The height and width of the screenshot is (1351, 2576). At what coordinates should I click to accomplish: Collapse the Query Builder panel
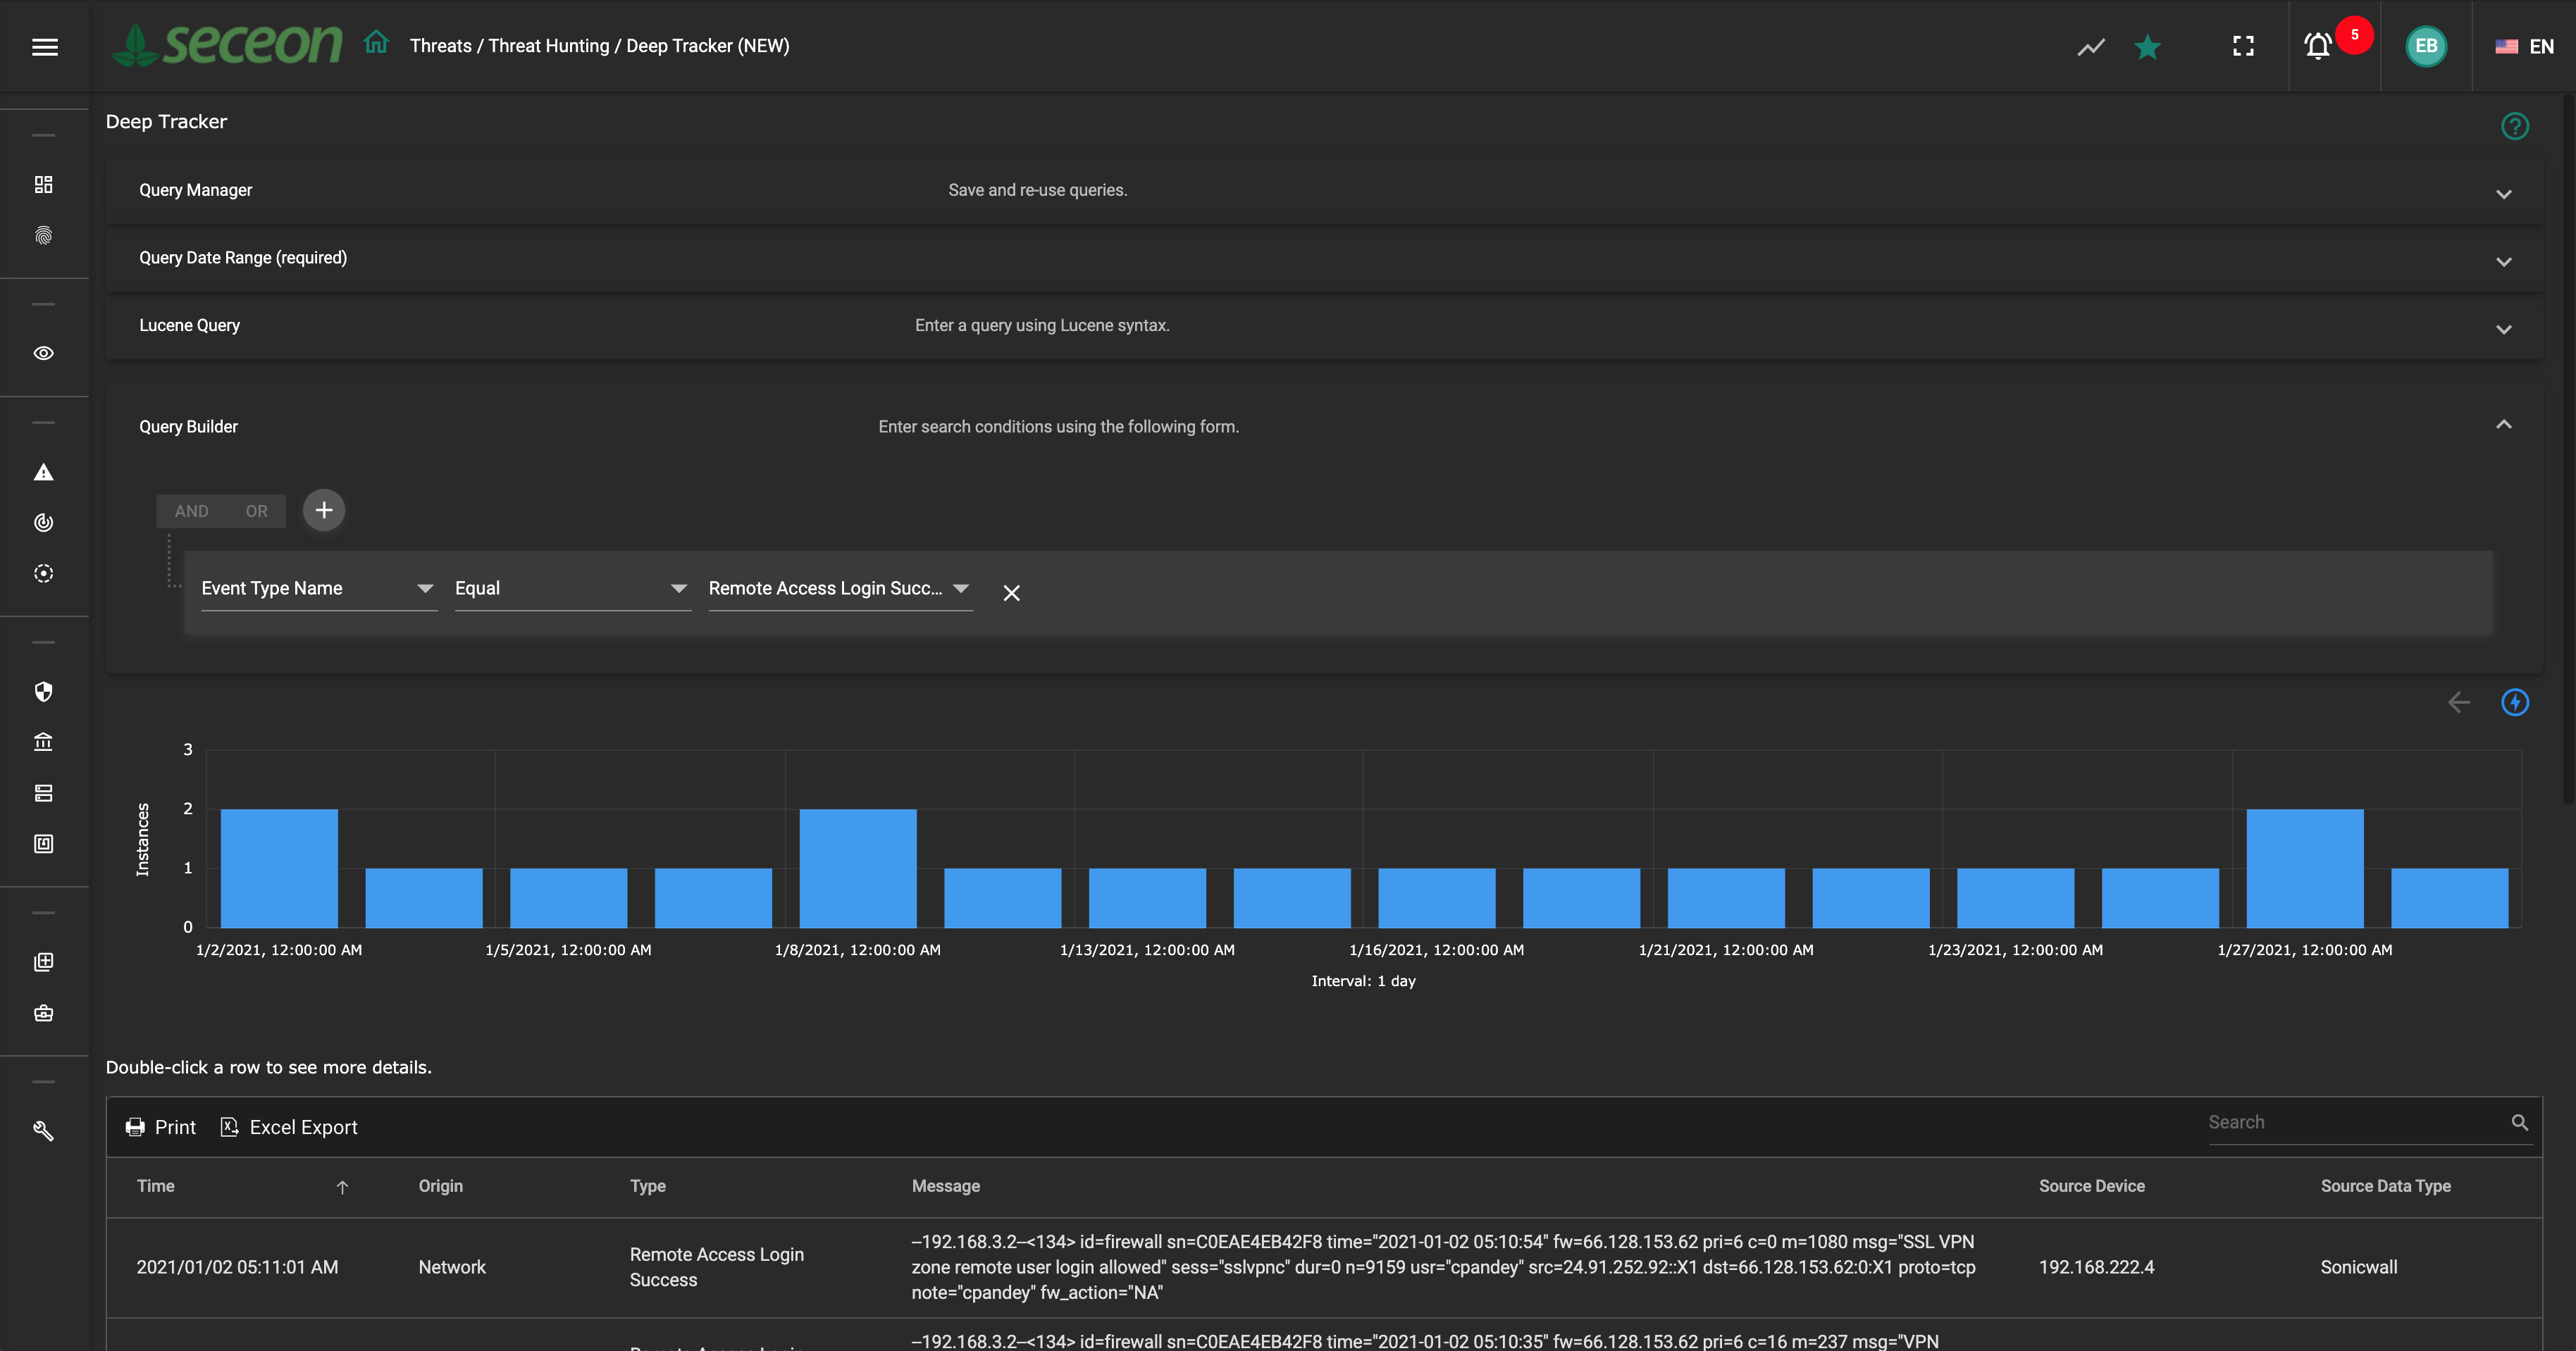(2503, 425)
